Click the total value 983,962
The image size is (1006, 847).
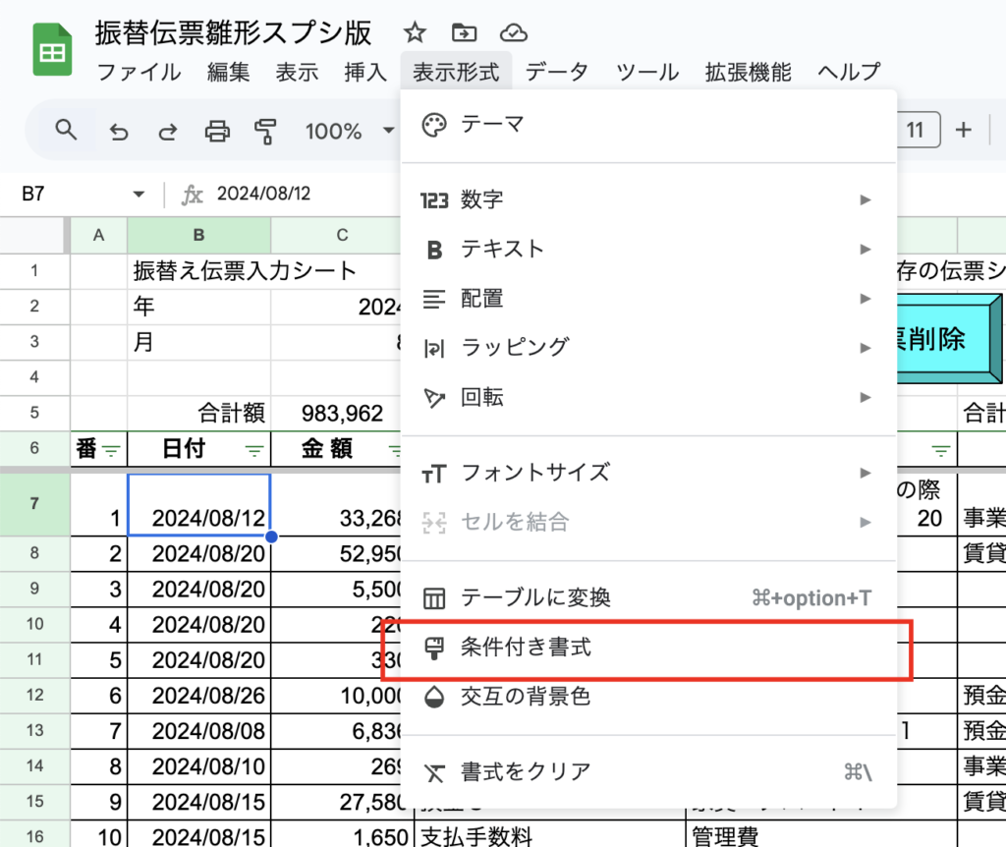tap(342, 414)
